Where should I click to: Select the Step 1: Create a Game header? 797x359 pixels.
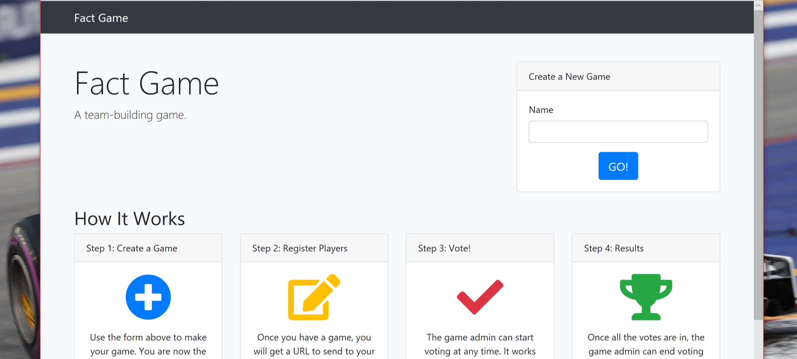tap(148, 248)
